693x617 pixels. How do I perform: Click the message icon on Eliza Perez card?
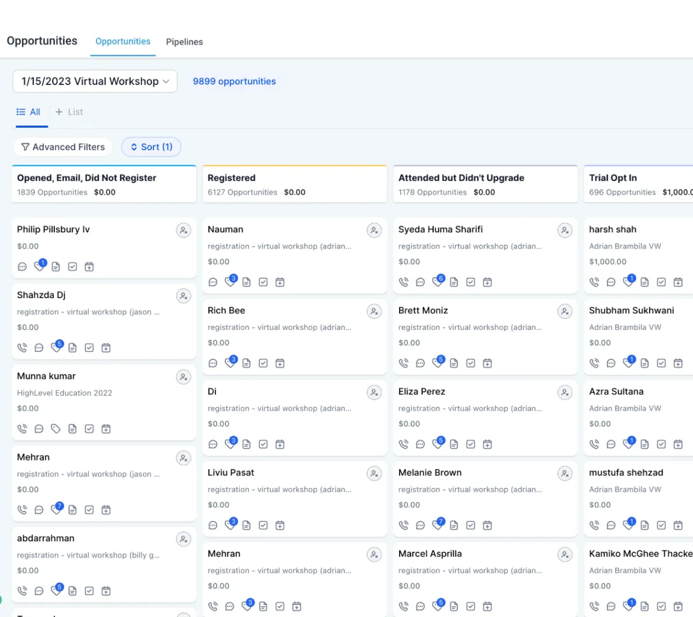point(420,444)
